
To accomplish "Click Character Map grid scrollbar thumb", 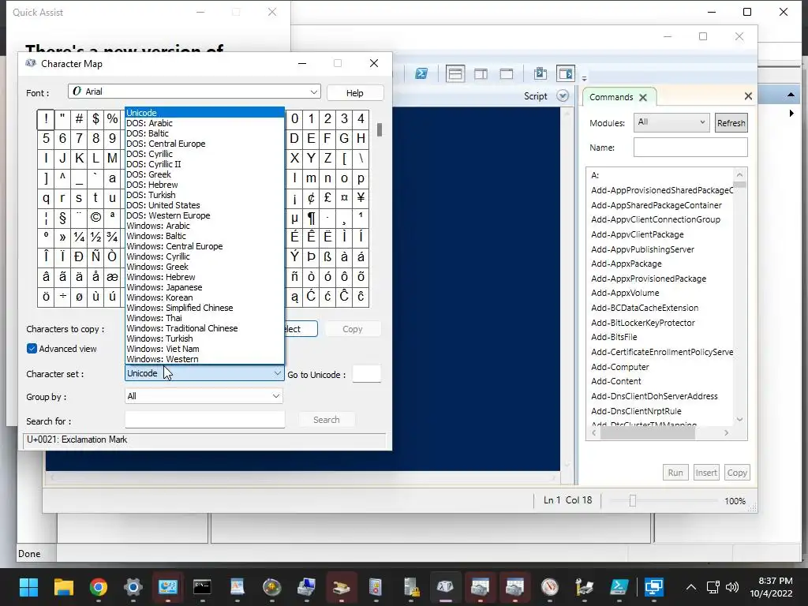I will (380, 129).
